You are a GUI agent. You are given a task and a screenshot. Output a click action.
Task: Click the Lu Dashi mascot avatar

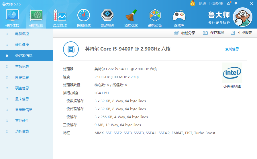click(x=243, y=17)
